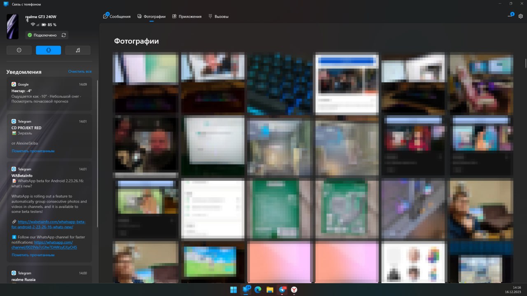Click Очистить все to clear notifications
527x296 pixels.
80,72
